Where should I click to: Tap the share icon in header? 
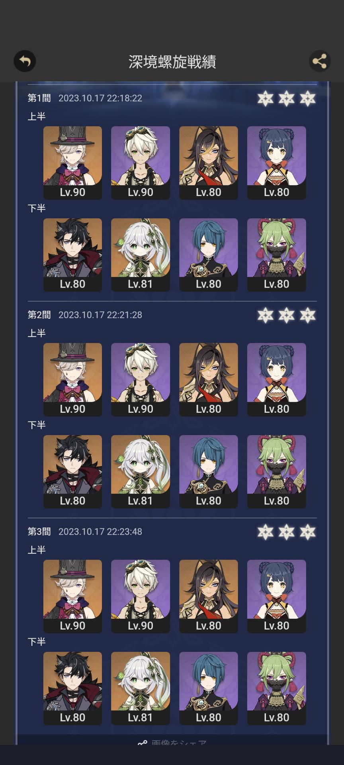click(320, 61)
